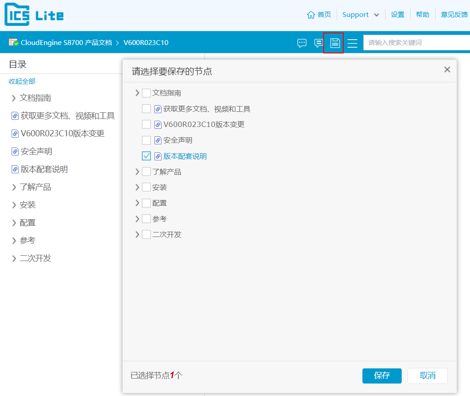Screen dimensions: 470x396
Task: Check the 安全声明 checkbox in the dialog
Action: (x=146, y=140)
